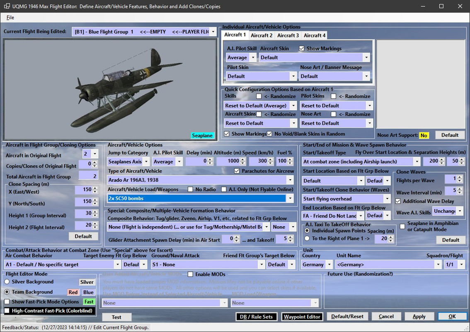Increase Glider Attachment Spawn Delay in Air Start
The image size is (470, 332).
(237, 237)
